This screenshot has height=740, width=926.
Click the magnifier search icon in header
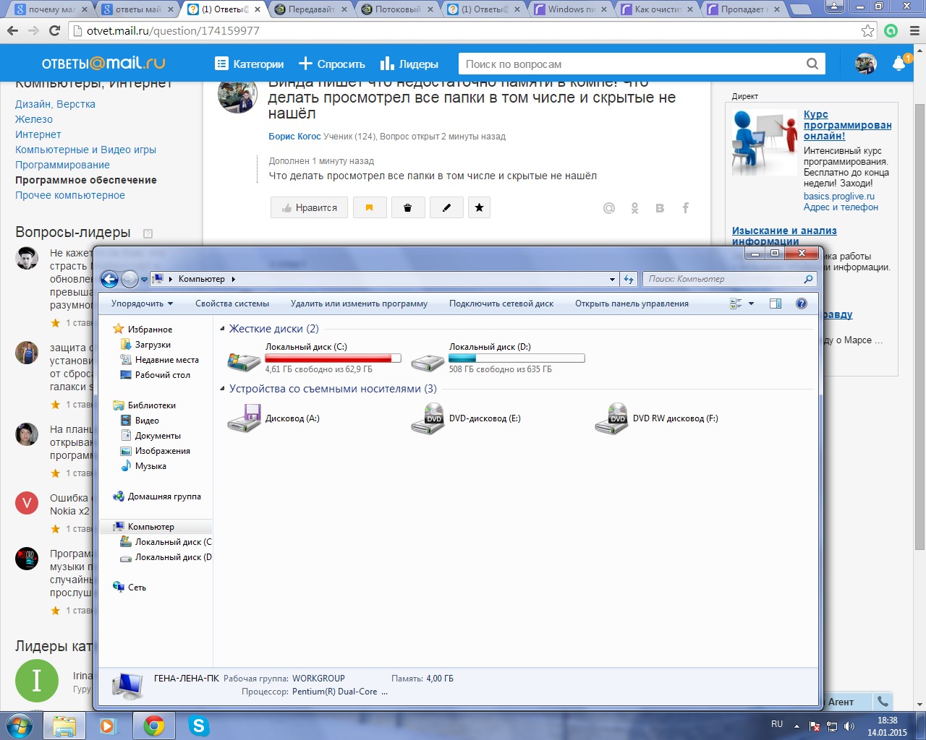[x=812, y=64]
